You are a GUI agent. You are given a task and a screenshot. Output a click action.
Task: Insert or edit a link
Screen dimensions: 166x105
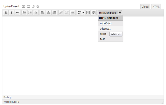point(61,13)
